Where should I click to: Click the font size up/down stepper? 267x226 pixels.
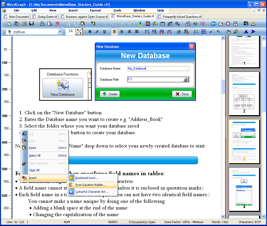[x=79, y=32]
